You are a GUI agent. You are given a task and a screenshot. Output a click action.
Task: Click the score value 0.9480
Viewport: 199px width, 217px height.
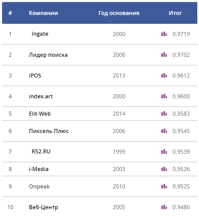coord(181,207)
